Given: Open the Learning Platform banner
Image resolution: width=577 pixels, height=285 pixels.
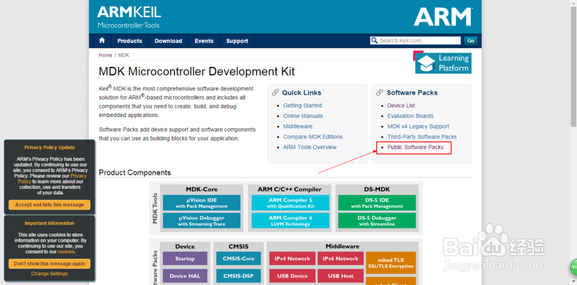Looking at the screenshot, I should pos(443,63).
